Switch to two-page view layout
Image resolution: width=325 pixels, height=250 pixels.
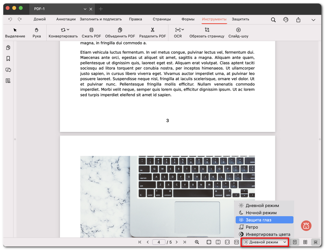click(305, 242)
